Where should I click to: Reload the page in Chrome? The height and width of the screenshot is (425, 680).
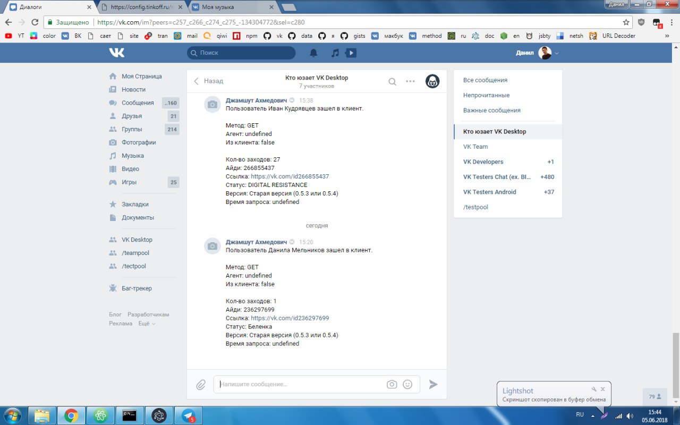(35, 22)
